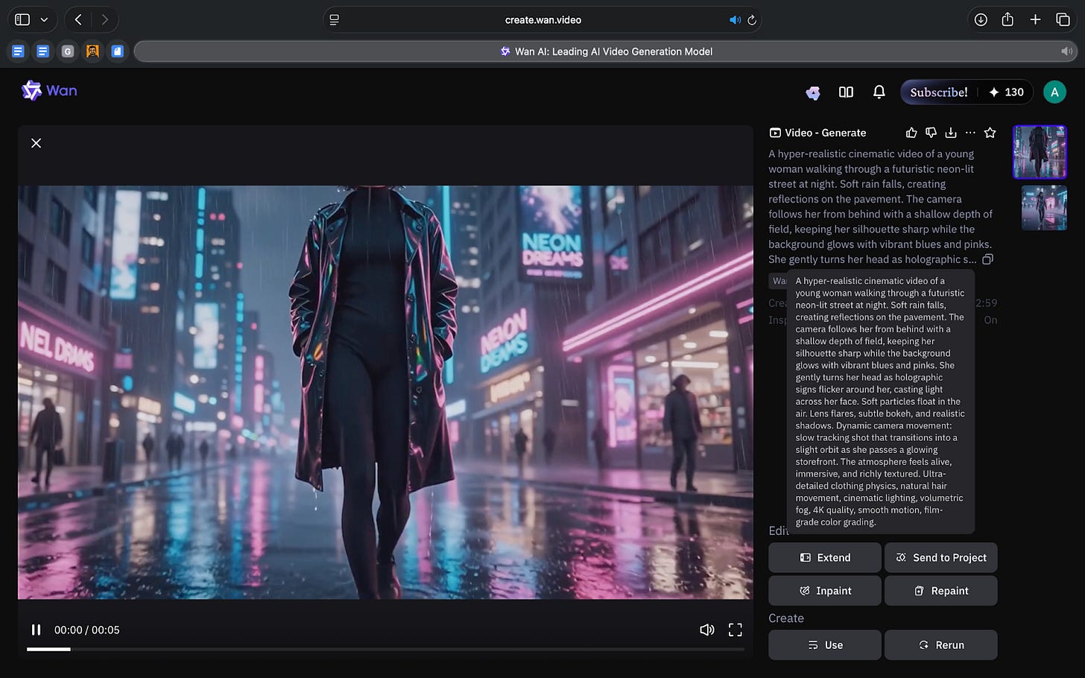Click the Subscribe! button
This screenshot has height=678, width=1085.
point(938,92)
